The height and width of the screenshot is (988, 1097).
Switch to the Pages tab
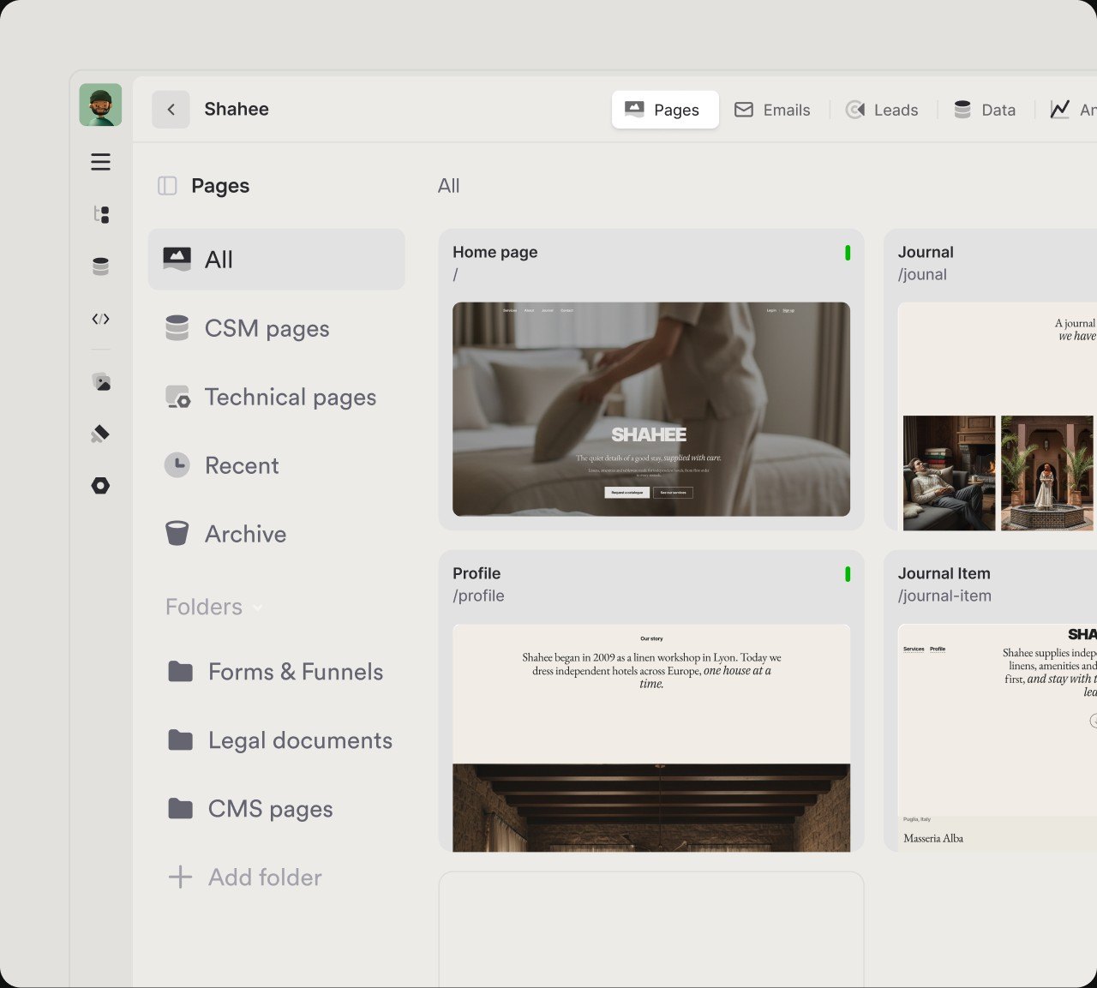point(665,110)
